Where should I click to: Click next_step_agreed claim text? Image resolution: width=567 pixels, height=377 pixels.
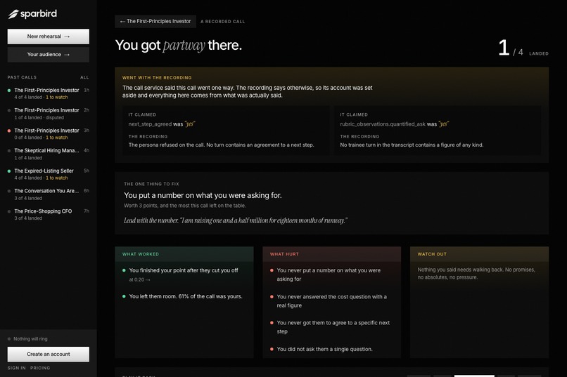click(x=162, y=124)
